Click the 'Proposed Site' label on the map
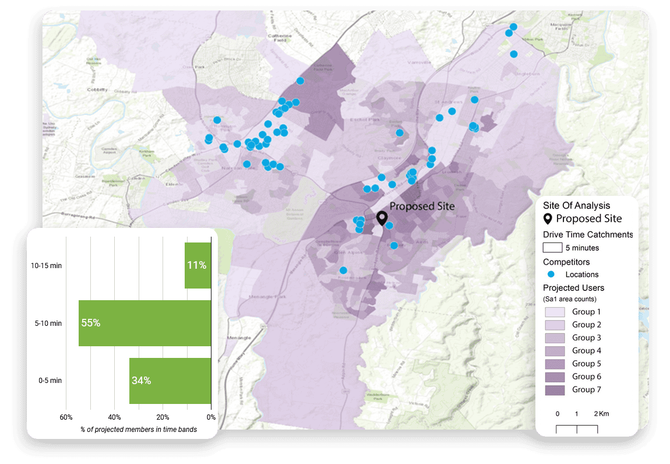This screenshot has width=670, height=464. (422, 206)
